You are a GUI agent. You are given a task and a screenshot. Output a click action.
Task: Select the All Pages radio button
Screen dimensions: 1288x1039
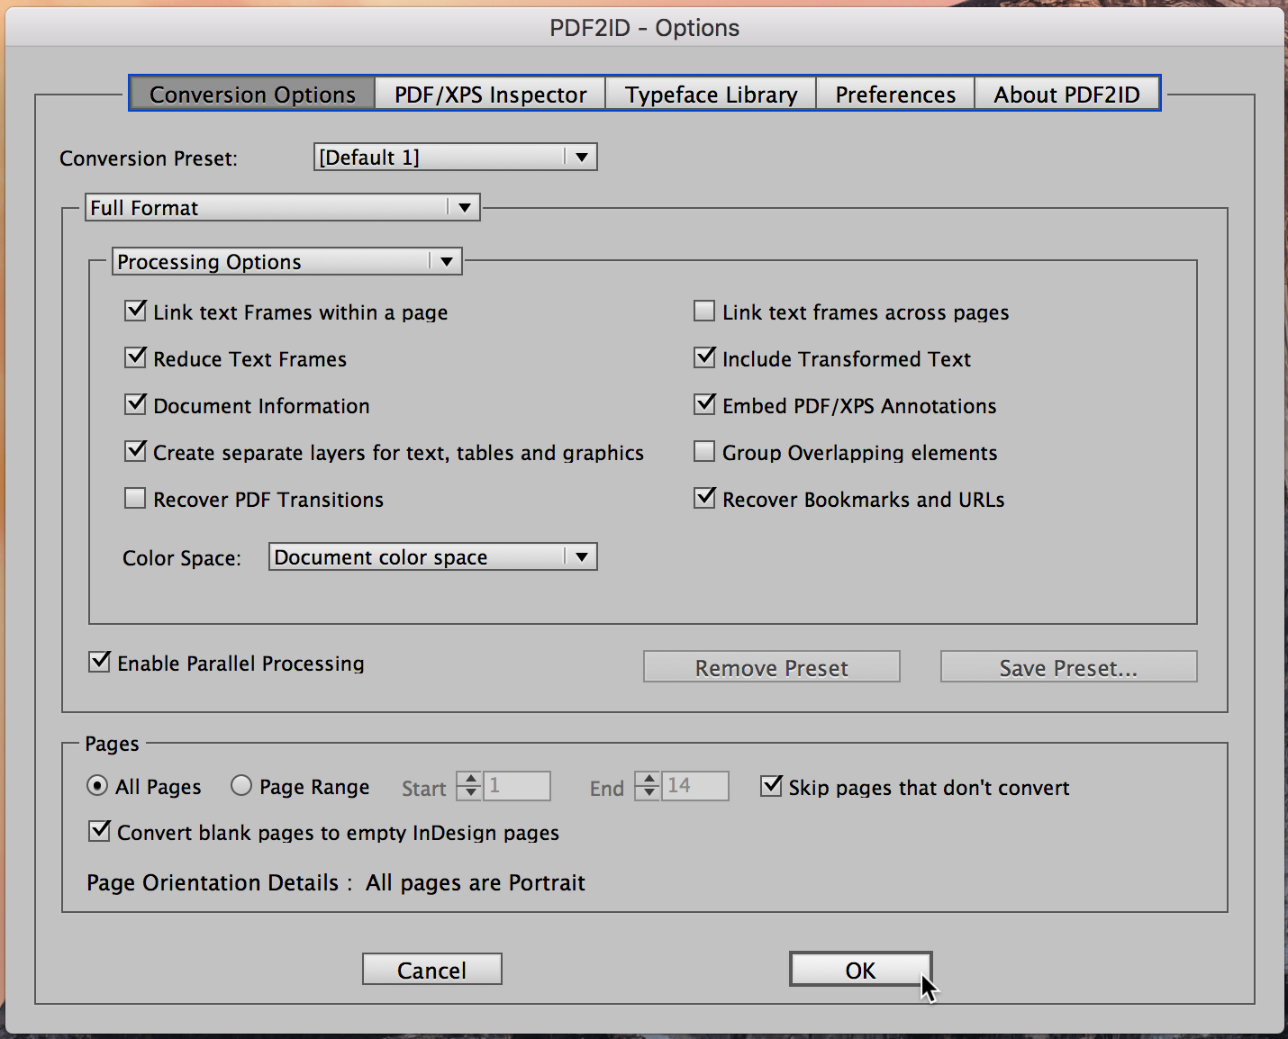point(97,786)
